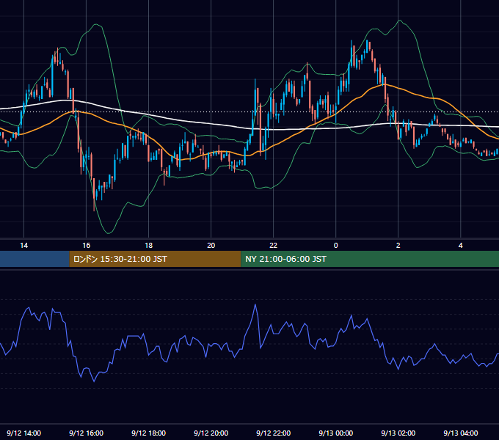The width and height of the screenshot is (499, 440).
Task: Click the 4 hour label on price chart axis
Action: click(461, 246)
